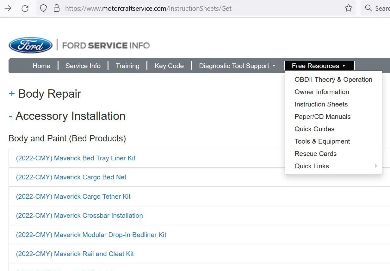Click the Body and Paint (Bed Products) heading
The image size is (390, 271).
[x=67, y=139]
